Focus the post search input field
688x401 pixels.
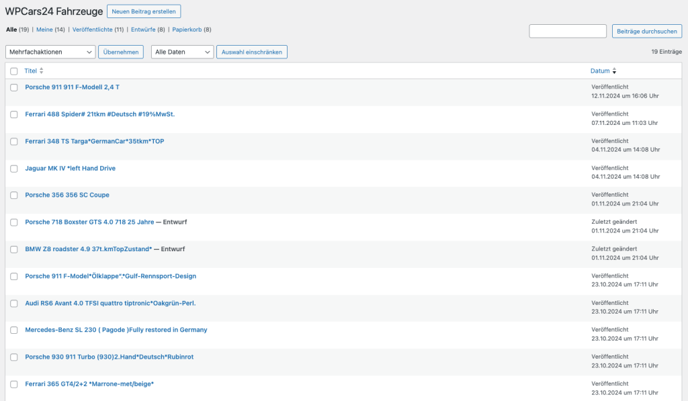(567, 31)
